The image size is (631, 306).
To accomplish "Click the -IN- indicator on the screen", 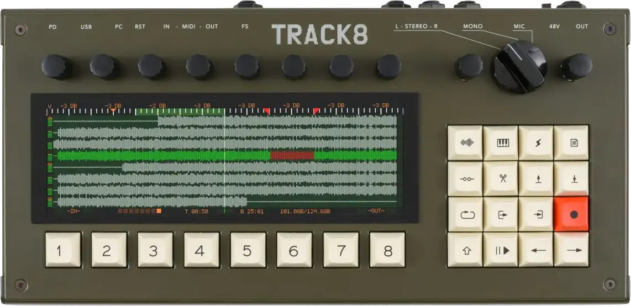I will click(x=73, y=211).
